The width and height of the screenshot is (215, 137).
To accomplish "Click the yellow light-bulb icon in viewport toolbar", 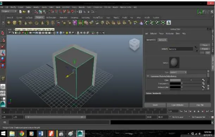I will point(67,33).
